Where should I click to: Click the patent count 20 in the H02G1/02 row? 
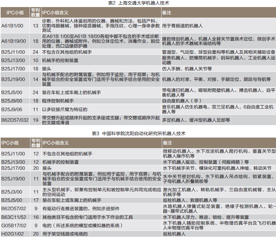point(36,234)
